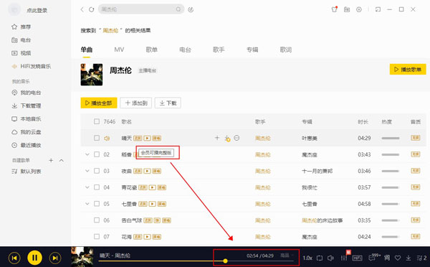Tick the checkbox on row 04 青花瓷

97,187
